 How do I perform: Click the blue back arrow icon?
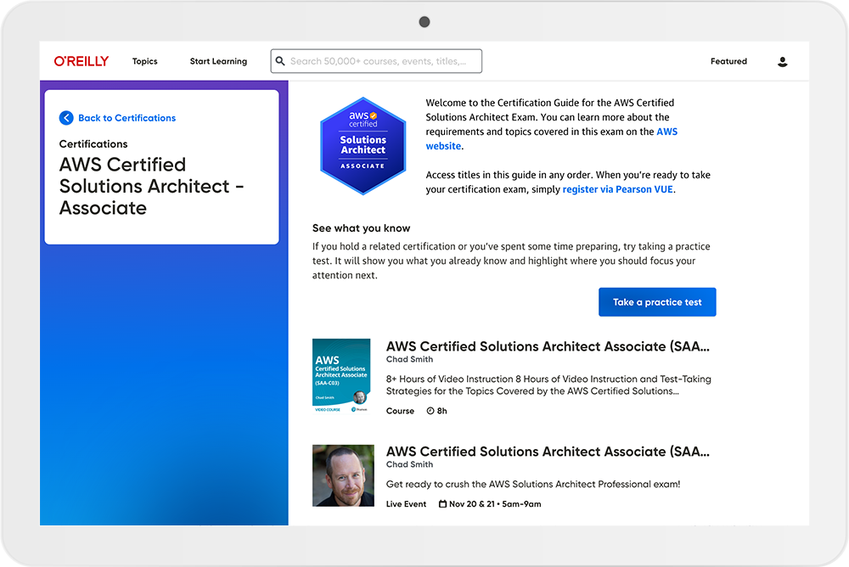66,118
